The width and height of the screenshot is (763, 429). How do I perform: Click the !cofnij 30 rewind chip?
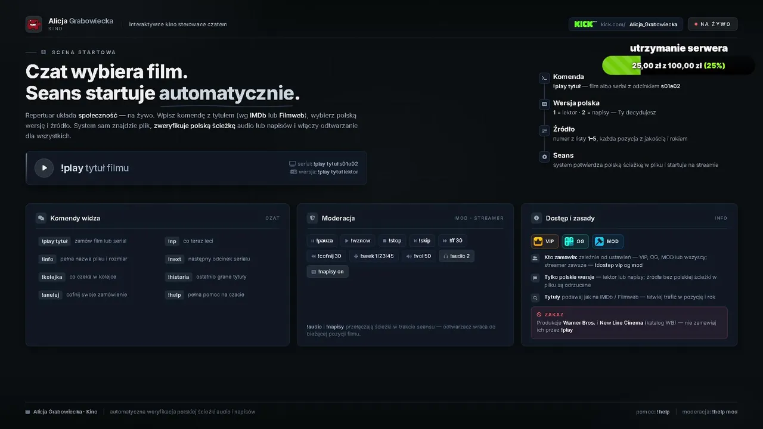[326, 256]
